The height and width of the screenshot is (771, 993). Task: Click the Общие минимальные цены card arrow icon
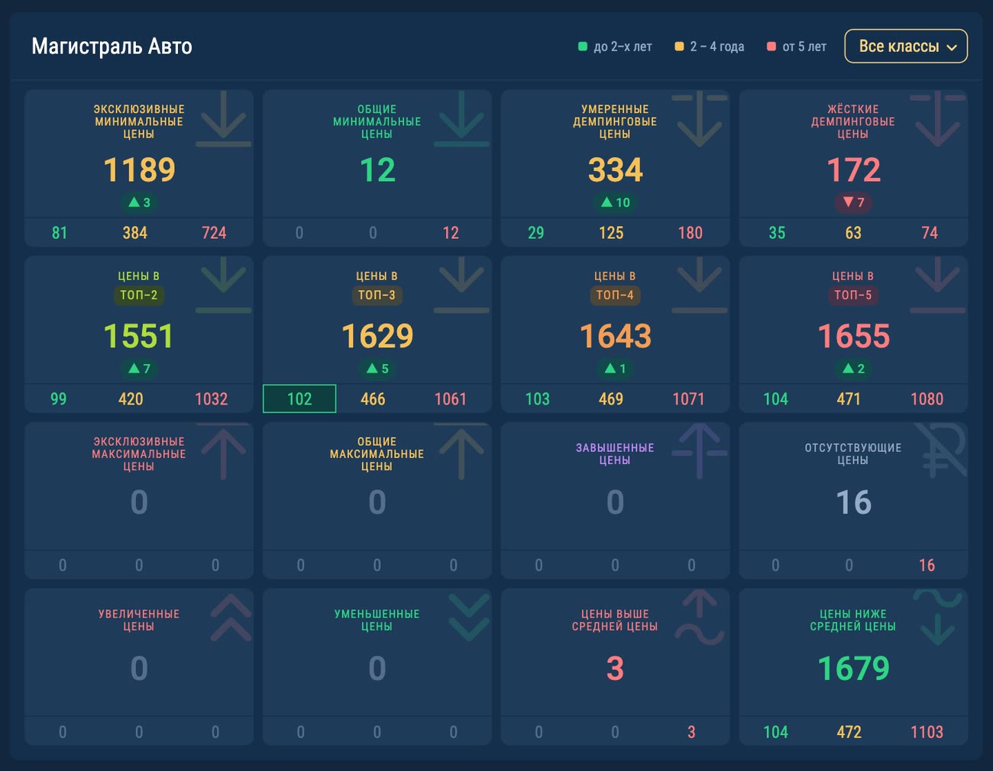[x=461, y=118]
